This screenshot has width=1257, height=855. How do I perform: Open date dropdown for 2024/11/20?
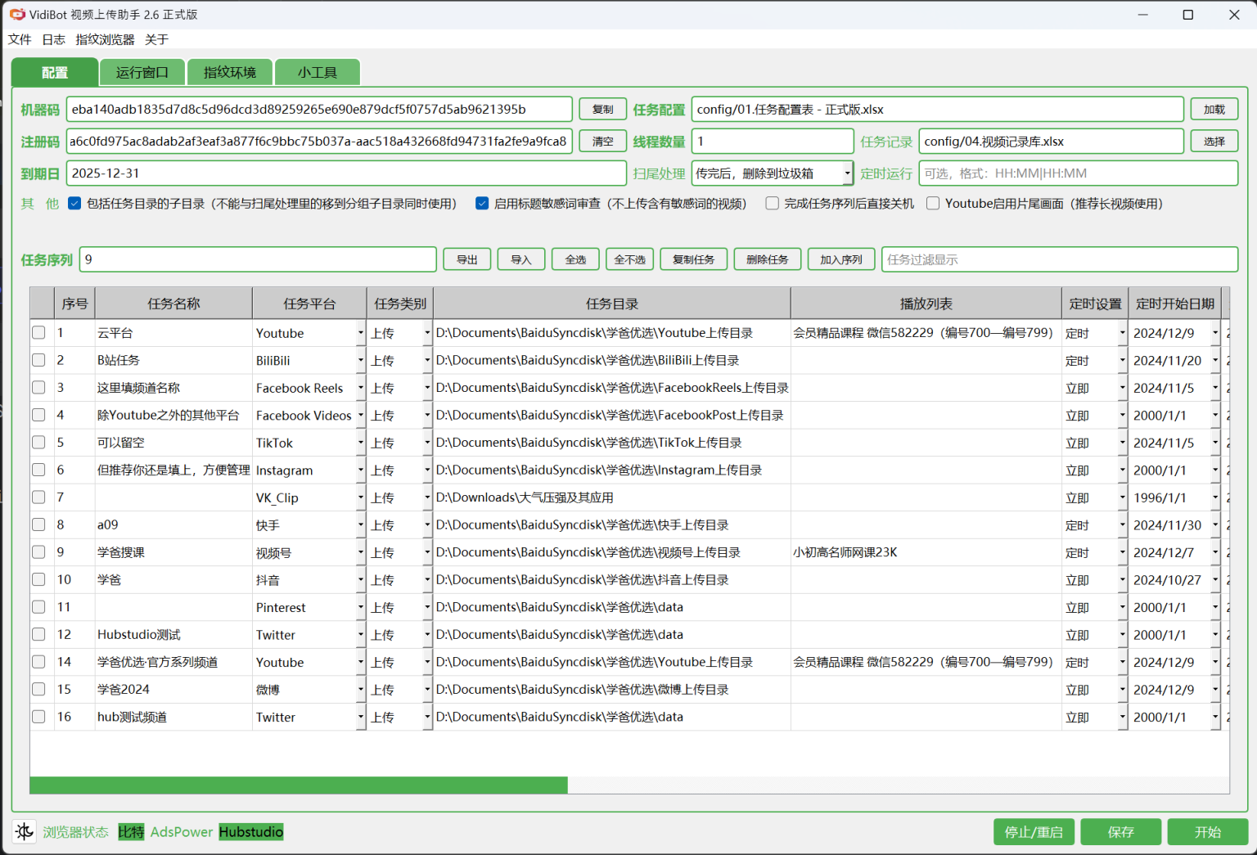coord(1215,360)
